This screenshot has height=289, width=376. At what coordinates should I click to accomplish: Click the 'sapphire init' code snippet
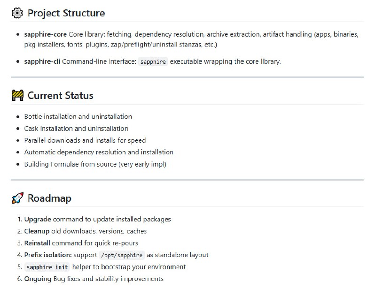[x=47, y=267]
